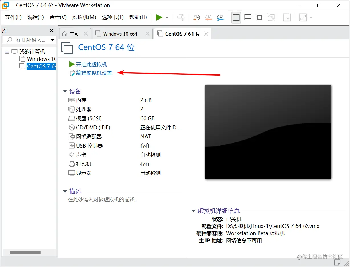Click the VMware logo in title bar
The width and height of the screenshot is (350, 267).
point(5,5)
